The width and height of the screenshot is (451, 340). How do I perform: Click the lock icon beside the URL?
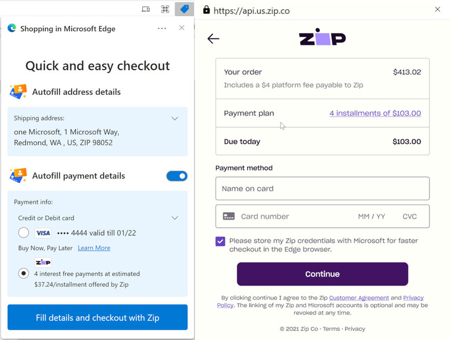(206, 10)
